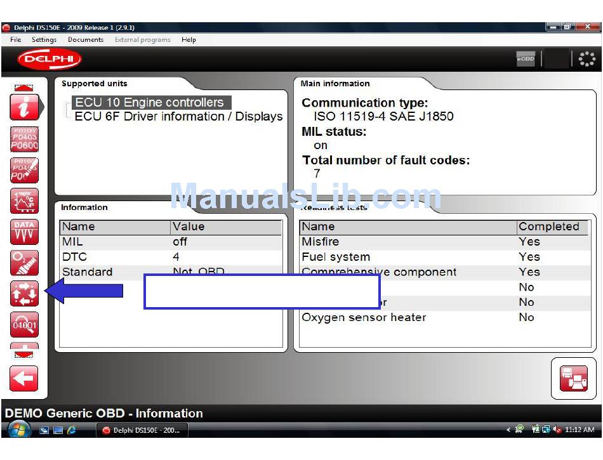The height and width of the screenshot is (460, 603).
Task: Click the MIL status label
Action: (x=334, y=131)
